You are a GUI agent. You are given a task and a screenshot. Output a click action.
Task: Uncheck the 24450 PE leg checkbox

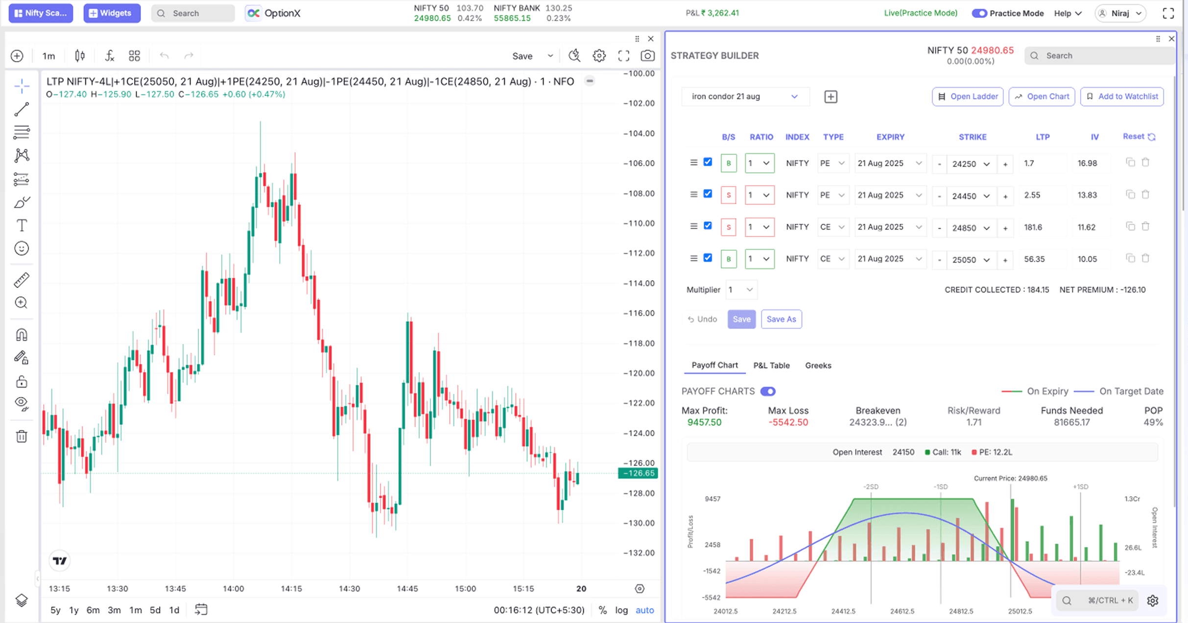[x=708, y=194]
